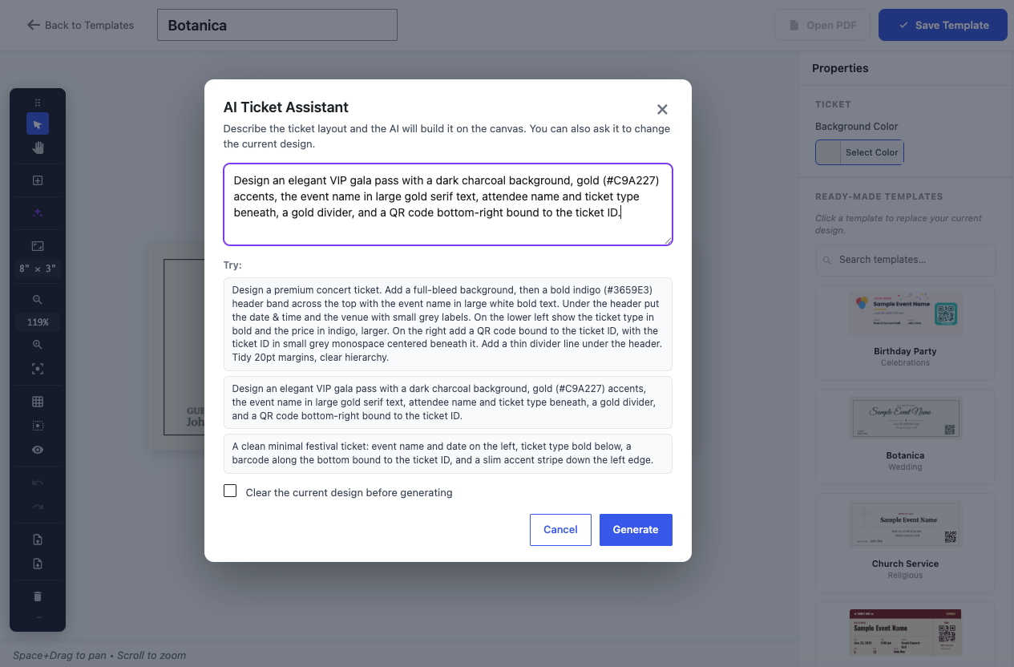The width and height of the screenshot is (1014, 667).
Task: Click the add element plus icon
Action: click(37, 180)
